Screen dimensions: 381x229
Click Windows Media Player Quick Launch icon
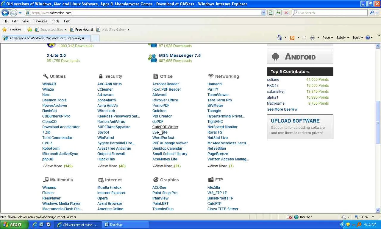tap(49, 225)
